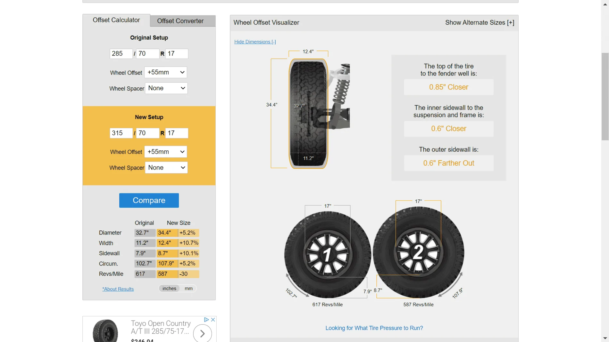This screenshot has width=609, height=342.
Task: Click the ad's next arrow button
Action: click(202, 334)
